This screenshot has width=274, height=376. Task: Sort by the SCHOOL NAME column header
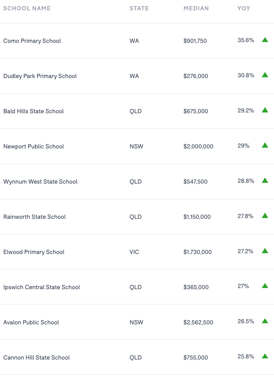click(27, 8)
